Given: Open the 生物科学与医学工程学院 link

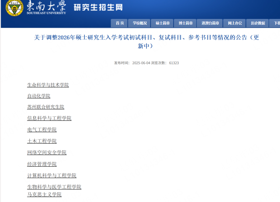Looking at the screenshot, I should point(54,187).
